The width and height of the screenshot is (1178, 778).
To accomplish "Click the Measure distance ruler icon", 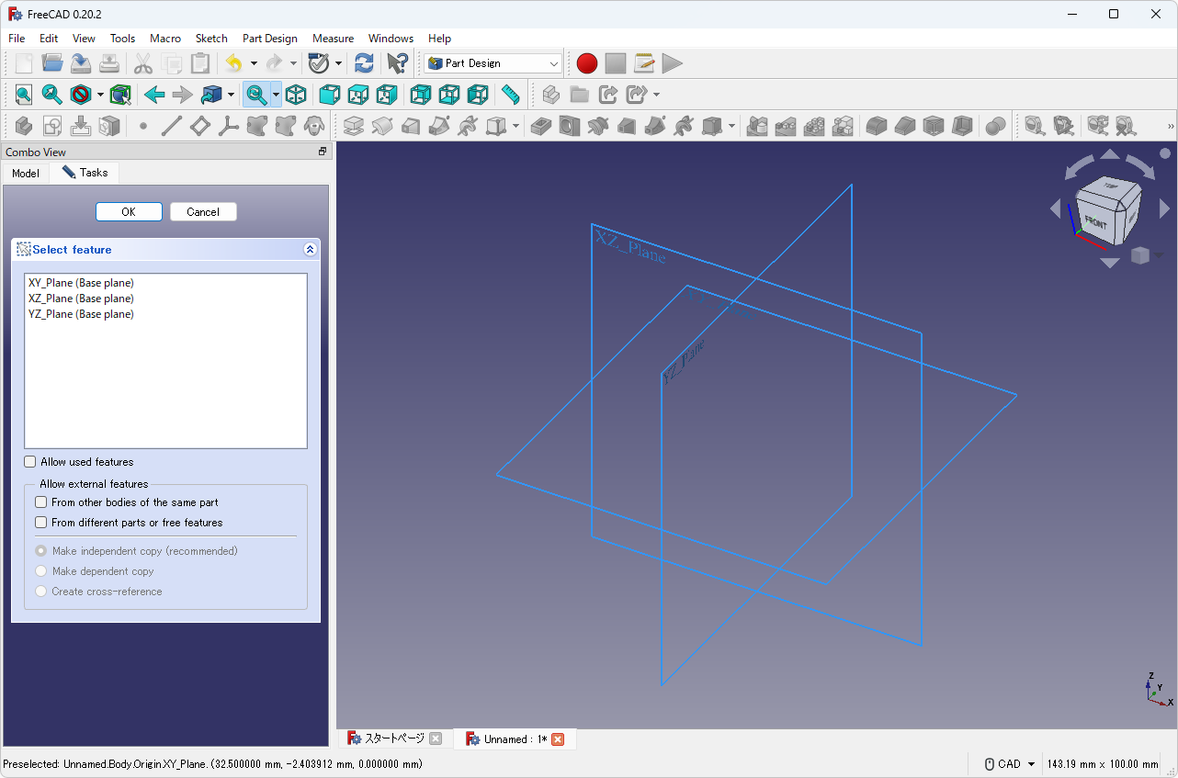I will 511,95.
